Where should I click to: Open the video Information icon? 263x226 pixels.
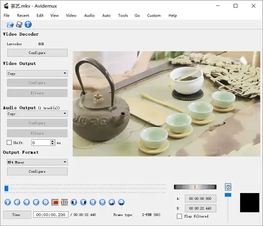tap(28, 25)
